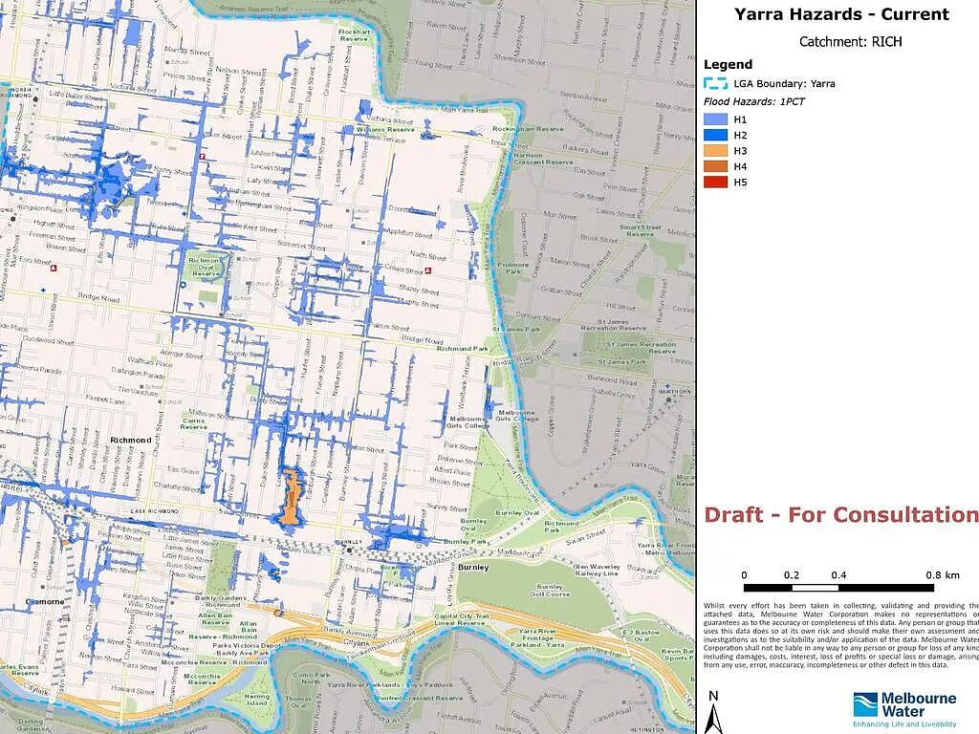
Task: Click the bold 'Richmond' suburb label
Action: pos(131,440)
